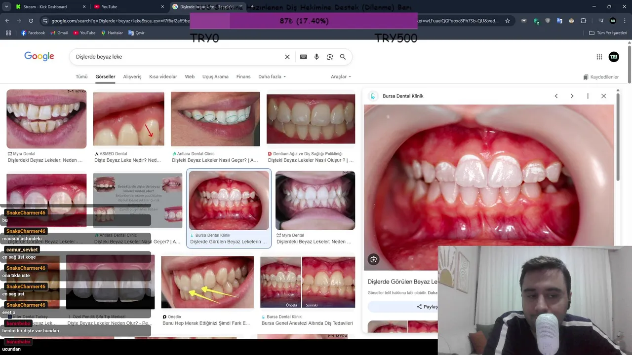Click the green extension icon with badge 2

tap(536, 21)
